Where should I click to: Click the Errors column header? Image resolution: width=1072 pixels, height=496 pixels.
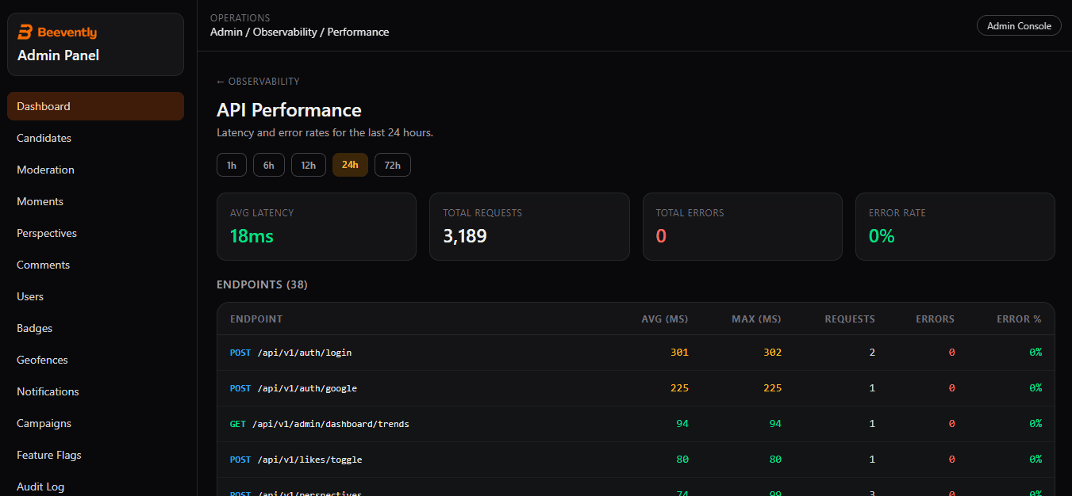click(x=936, y=319)
